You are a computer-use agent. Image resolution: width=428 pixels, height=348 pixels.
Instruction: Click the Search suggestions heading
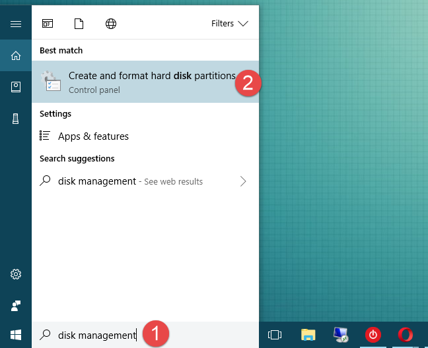click(x=77, y=159)
